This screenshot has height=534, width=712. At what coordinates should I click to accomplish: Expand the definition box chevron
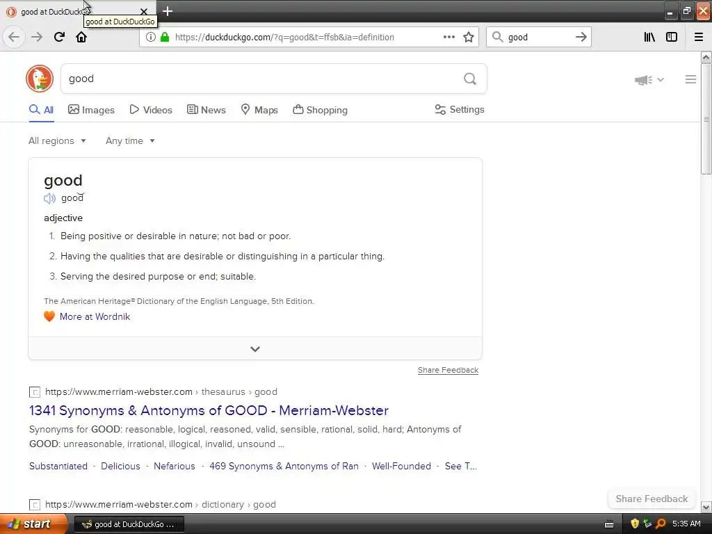pyautogui.click(x=255, y=349)
